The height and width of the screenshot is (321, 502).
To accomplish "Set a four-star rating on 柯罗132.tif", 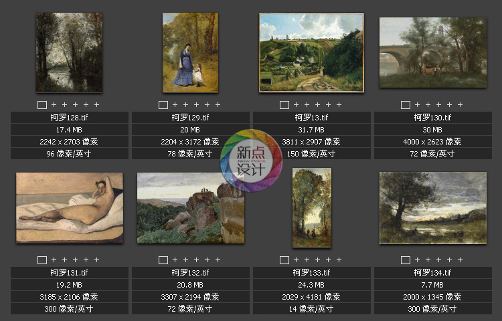I will (x=207, y=260).
